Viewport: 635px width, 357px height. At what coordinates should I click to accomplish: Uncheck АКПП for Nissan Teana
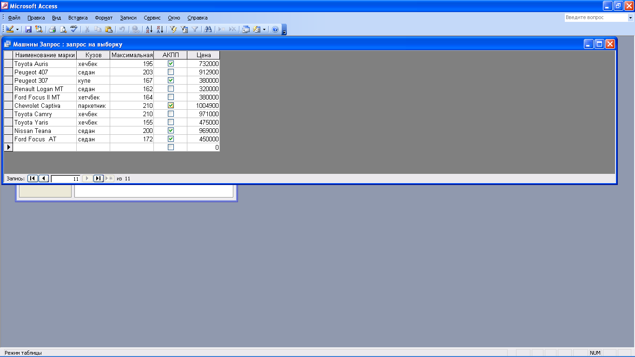171,131
